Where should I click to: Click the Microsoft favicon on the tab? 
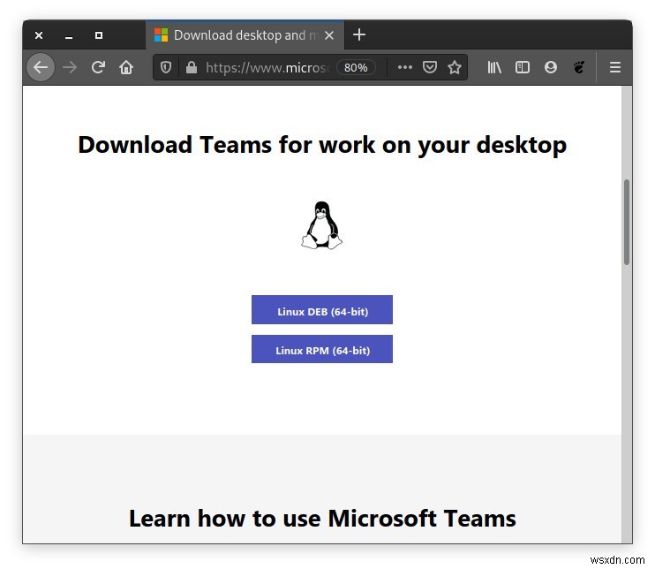tap(161, 35)
